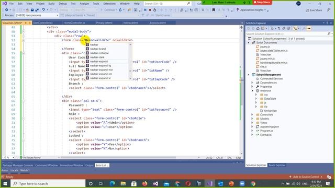This screenshot has height=188, width=335.
Task: Open Firefox from the taskbar
Action: click(144, 183)
